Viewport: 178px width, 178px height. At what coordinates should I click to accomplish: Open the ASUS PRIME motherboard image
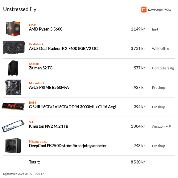point(13,87)
